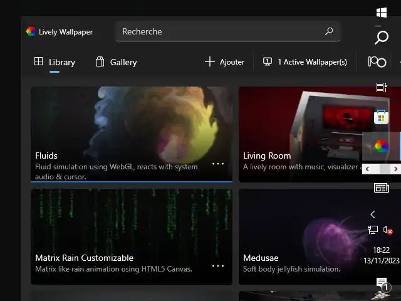Click the plus icon beside Ajouter
The image size is (401, 301).
tap(210, 61)
